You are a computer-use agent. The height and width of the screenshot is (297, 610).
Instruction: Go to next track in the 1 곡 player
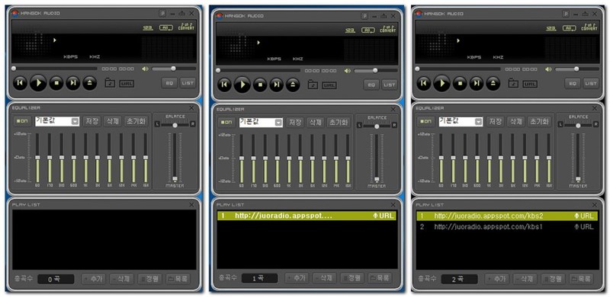(x=276, y=85)
